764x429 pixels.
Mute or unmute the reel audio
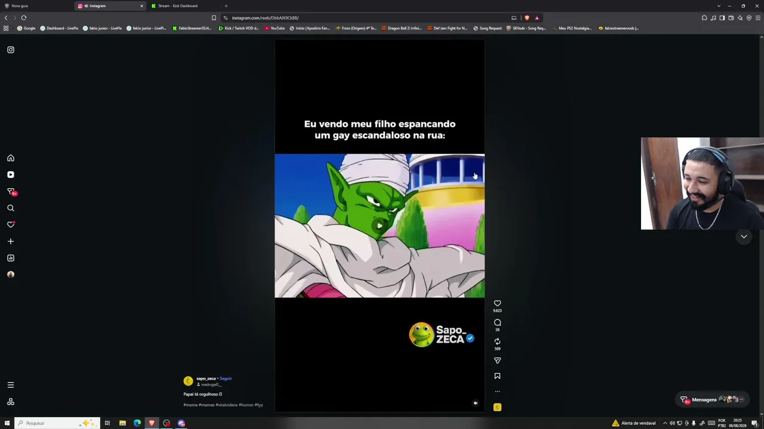(476, 403)
